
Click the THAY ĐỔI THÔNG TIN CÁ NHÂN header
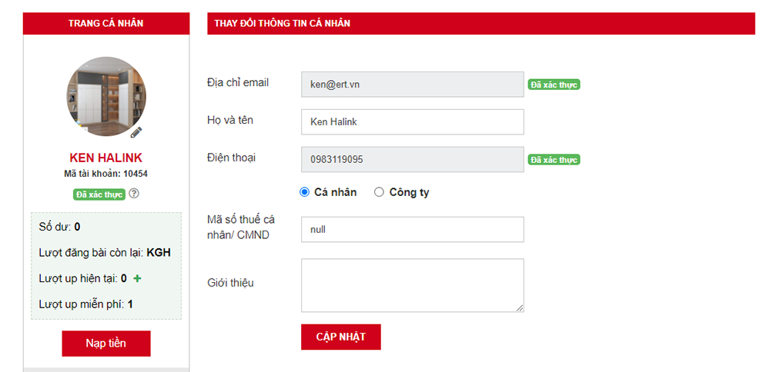coord(480,24)
